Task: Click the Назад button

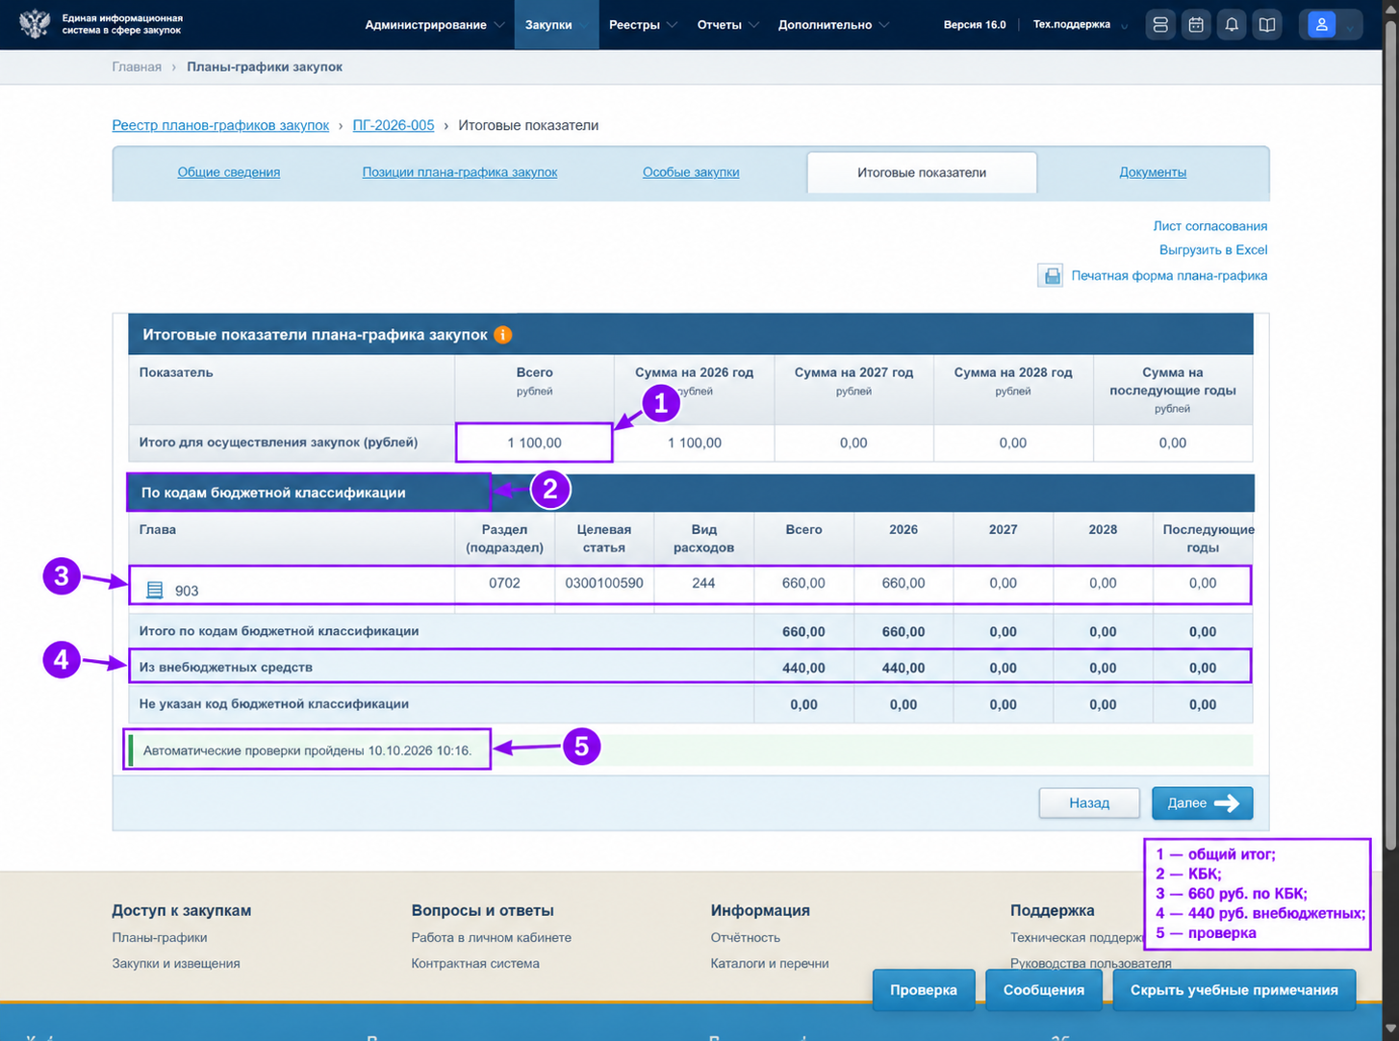Action: pyautogui.click(x=1089, y=803)
